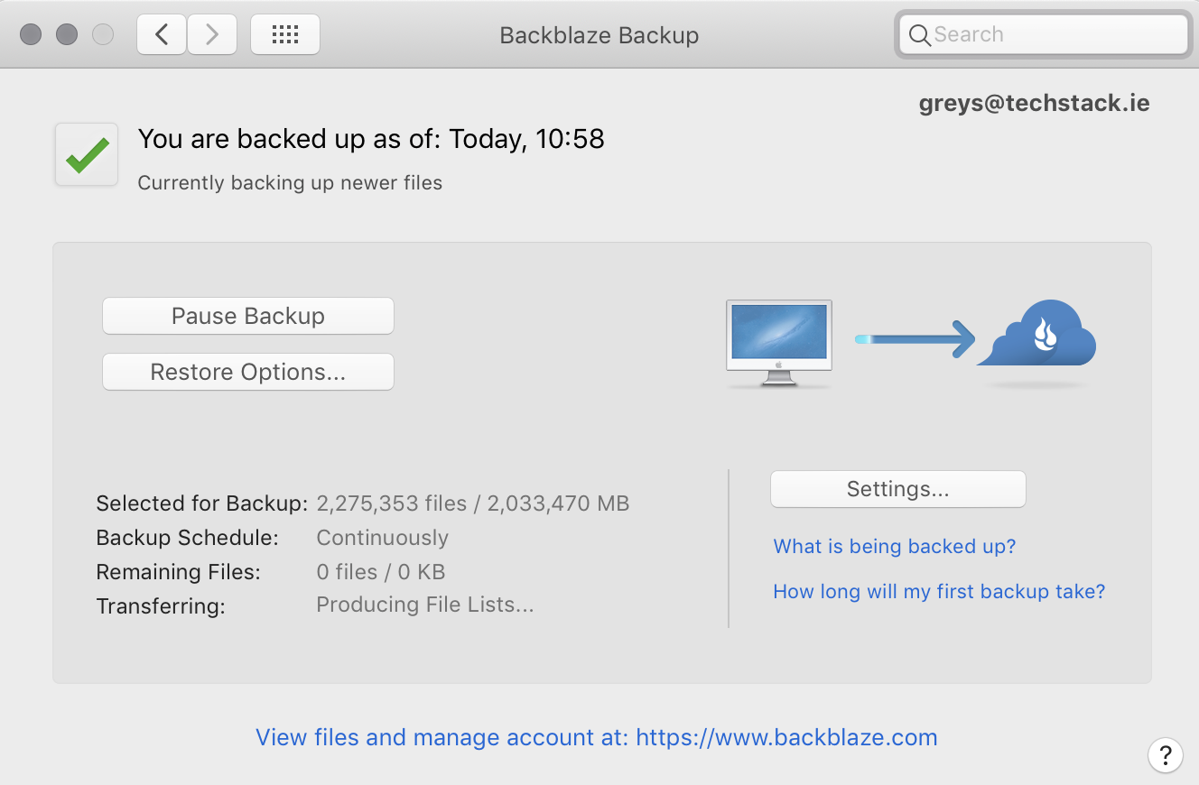
Task: Click the 'Remaining Files:' label
Action: coord(179,572)
